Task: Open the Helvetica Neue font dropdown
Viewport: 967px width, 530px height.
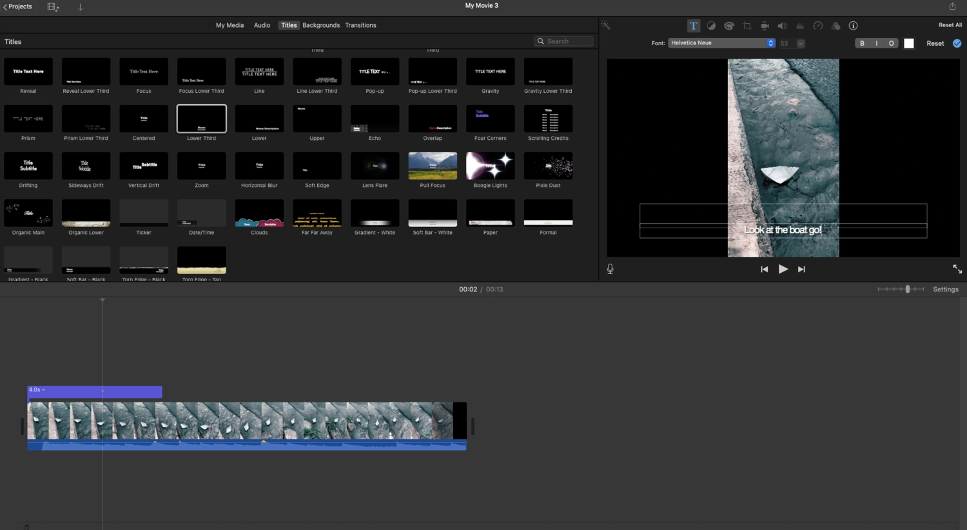Action: (721, 43)
